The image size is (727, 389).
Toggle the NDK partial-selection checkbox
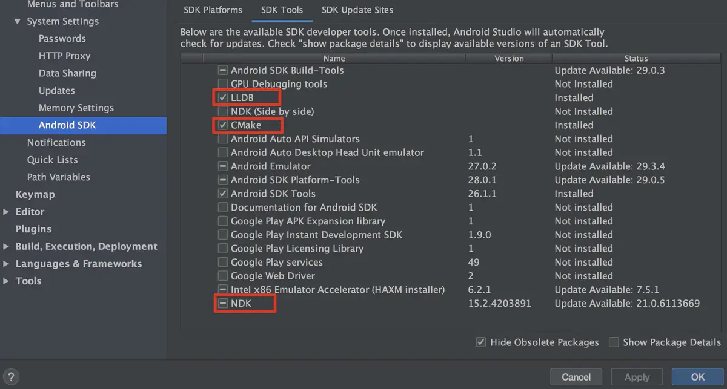223,303
